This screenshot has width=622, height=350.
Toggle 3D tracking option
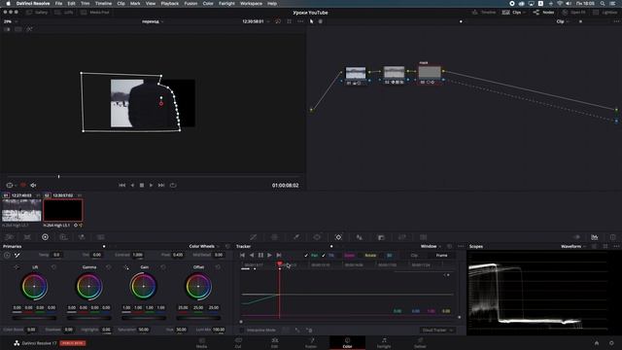(389, 256)
